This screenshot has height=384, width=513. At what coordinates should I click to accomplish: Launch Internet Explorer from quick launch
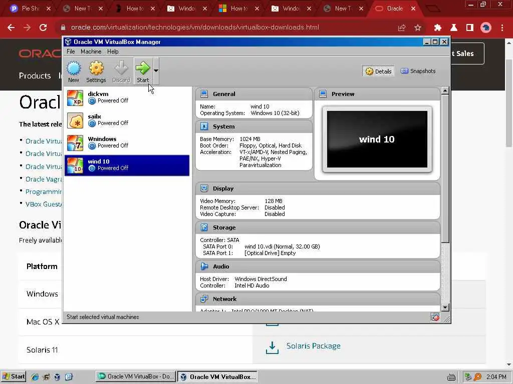pos(35,377)
